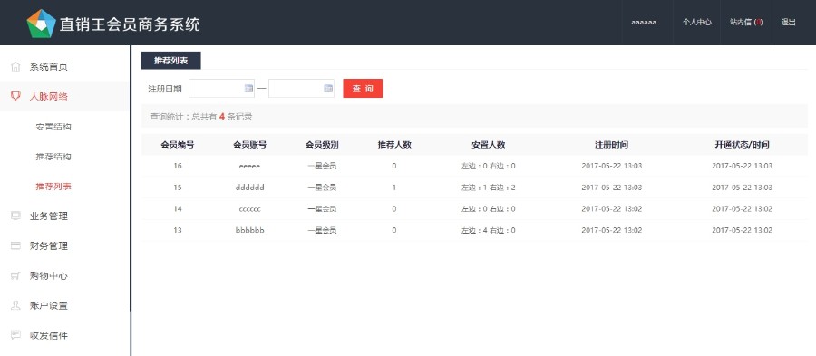Click member number 16

[178, 166]
